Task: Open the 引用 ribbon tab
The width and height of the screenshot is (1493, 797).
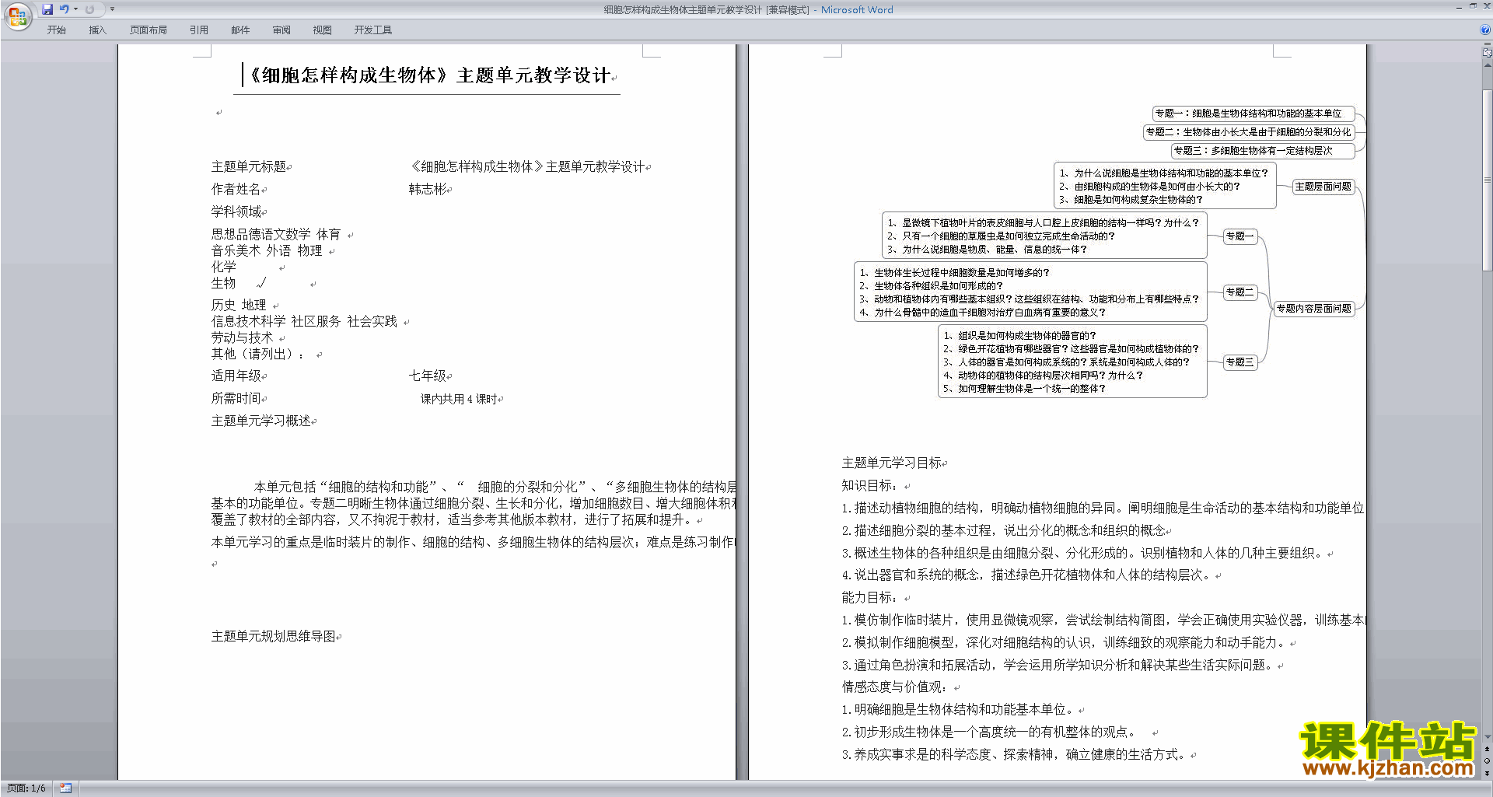Action: pyautogui.click(x=199, y=30)
